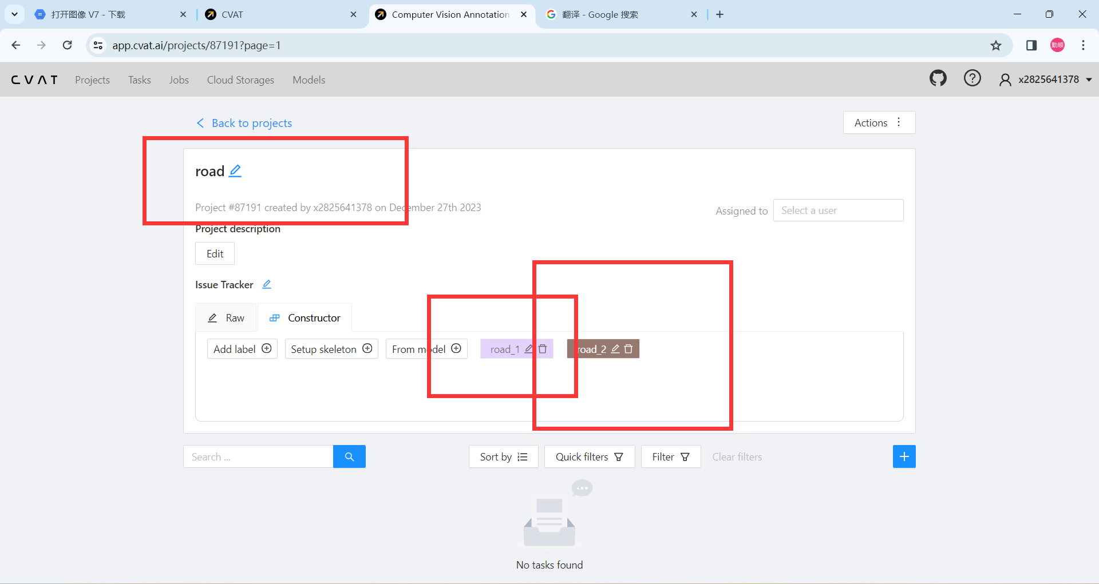
Task: Click the Back to projects link
Action: (244, 123)
